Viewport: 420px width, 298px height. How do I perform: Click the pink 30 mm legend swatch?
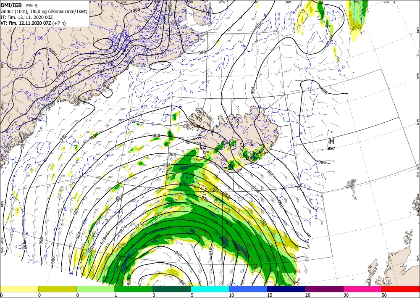tap(363, 289)
